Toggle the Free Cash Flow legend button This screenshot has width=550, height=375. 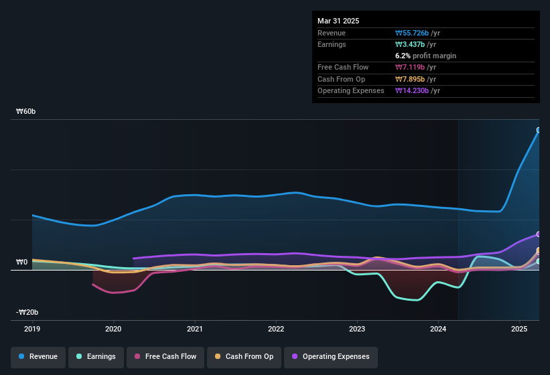tap(165, 357)
